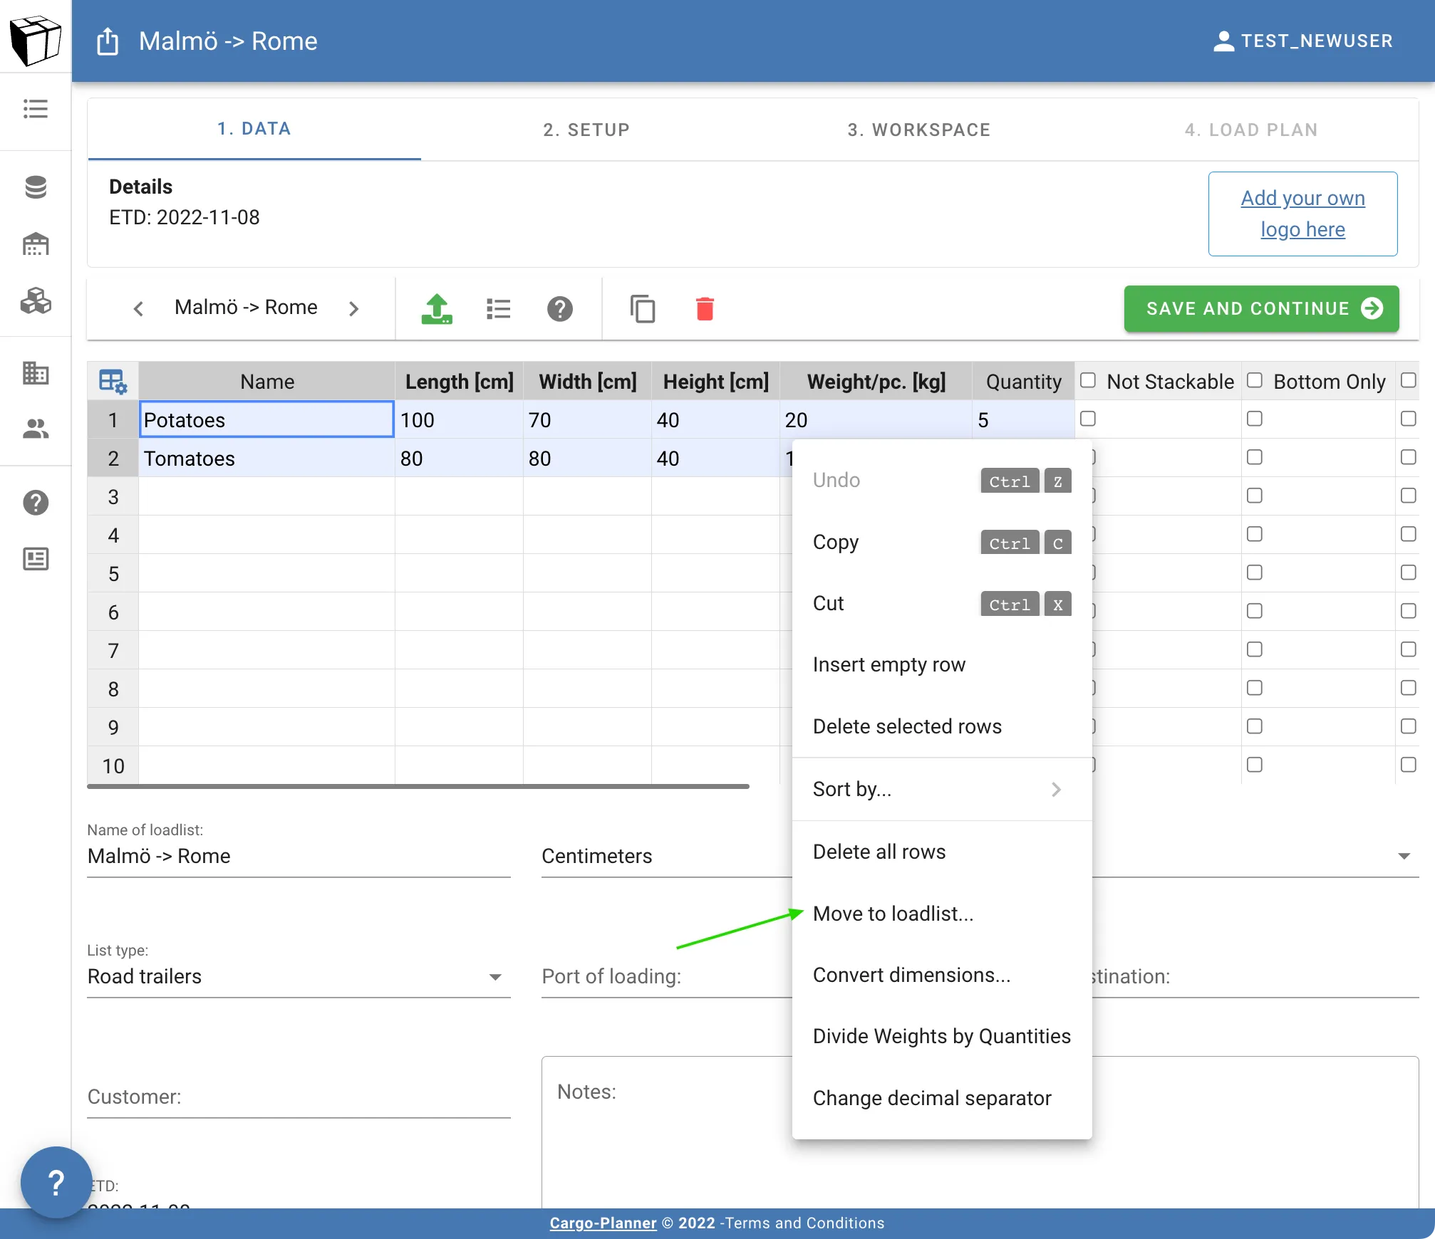Click the sidebar menu hamburger icon
1435x1239 pixels.
[x=34, y=110]
